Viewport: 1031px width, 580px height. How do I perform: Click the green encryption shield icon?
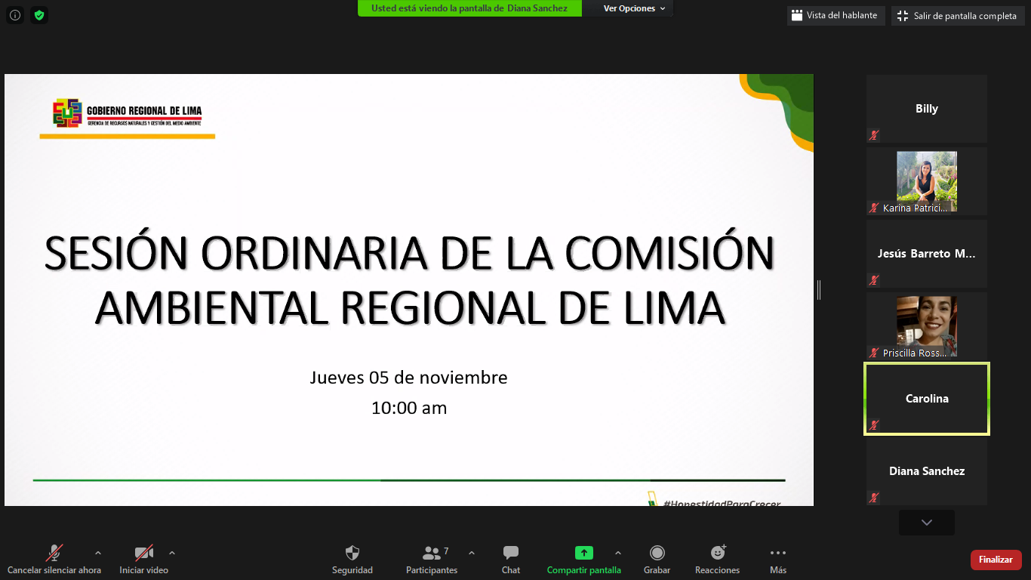(39, 14)
